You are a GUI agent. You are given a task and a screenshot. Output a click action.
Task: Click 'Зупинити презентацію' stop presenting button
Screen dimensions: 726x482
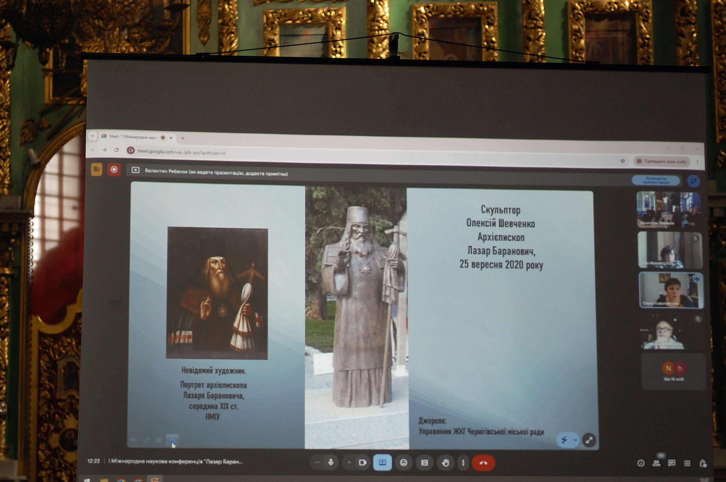click(x=656, y=180)
